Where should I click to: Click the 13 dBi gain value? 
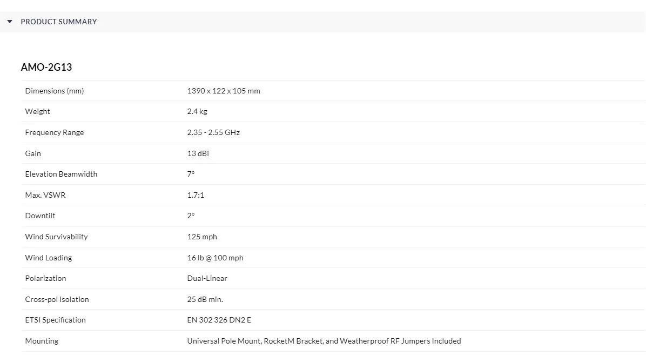198,153
